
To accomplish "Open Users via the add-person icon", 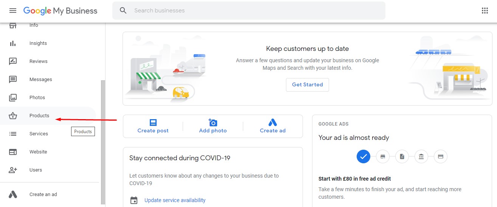I will [13, 170].
